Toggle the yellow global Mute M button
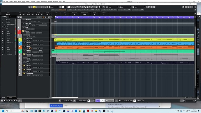 tap(34, 7)
